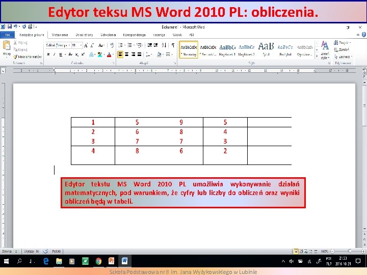Click zoom in plus on zoom slider
Viewport: 367px width, 275px height.
click(363, 252)
